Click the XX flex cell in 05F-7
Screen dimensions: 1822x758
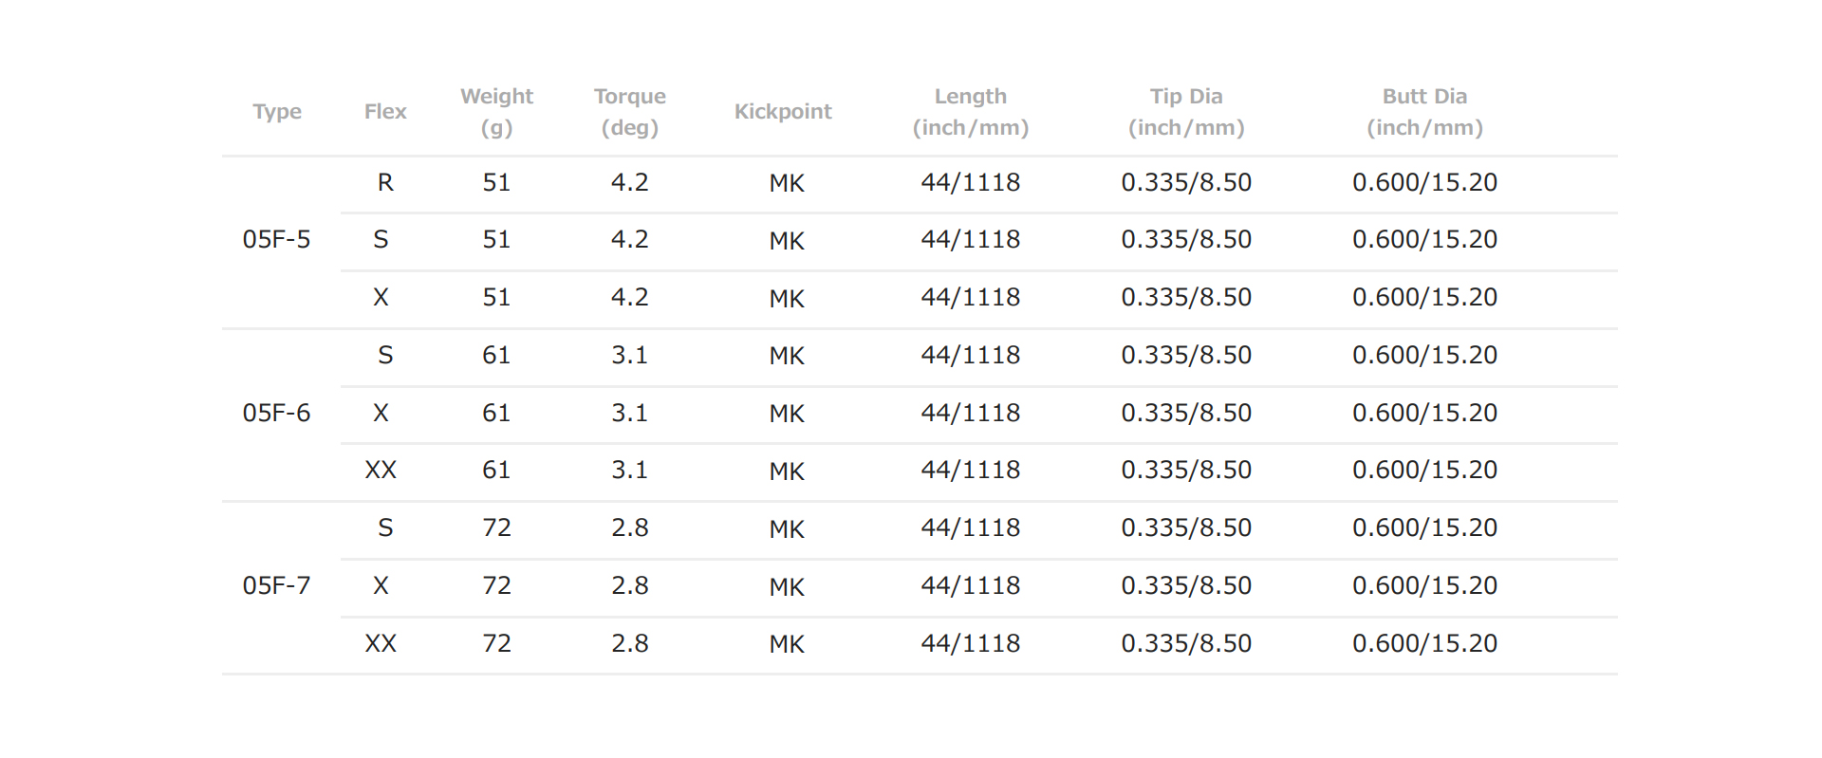381,644
